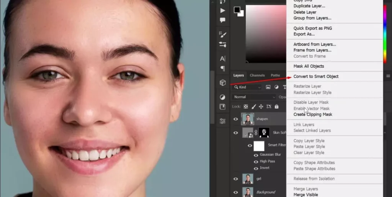Select the Skin Soft layer mask thumbnail
Viewport: 392px width, 197px height.
[264, 133]
